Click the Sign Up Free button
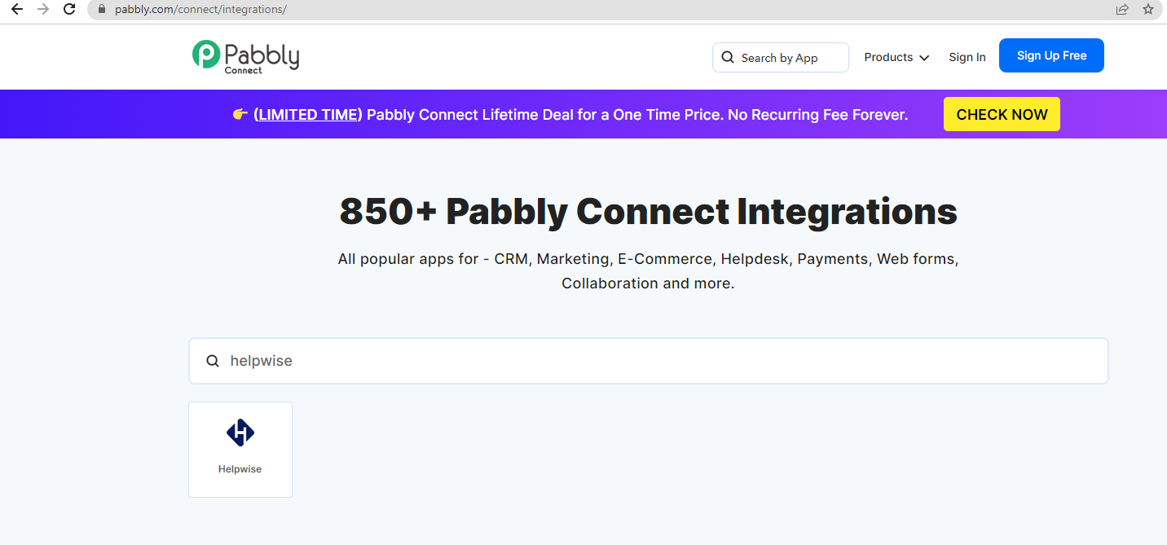The width and height of the screenshot is (1167, 545). pyautogui.click(x=1051, y=55)
